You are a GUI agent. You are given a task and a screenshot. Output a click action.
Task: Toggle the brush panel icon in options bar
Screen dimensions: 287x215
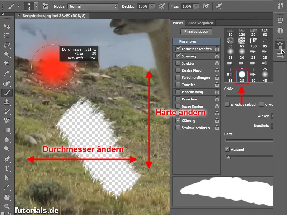coord(46,6)
